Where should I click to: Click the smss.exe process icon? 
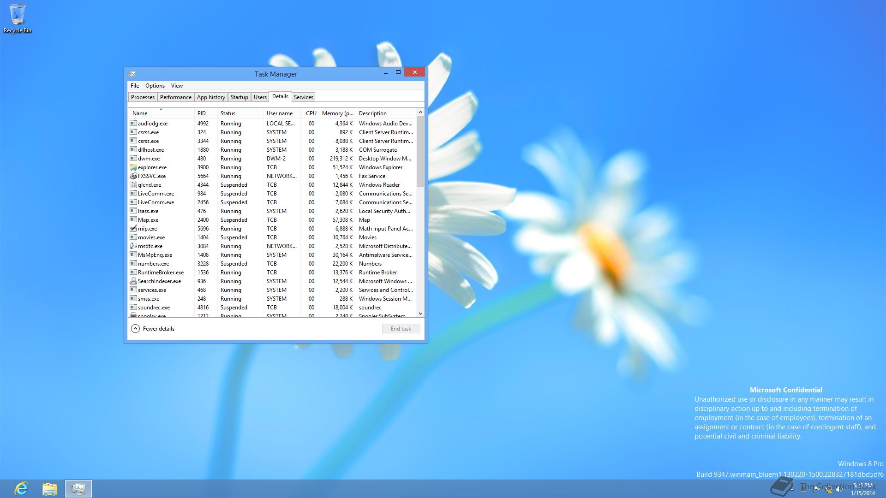point(133,298)
